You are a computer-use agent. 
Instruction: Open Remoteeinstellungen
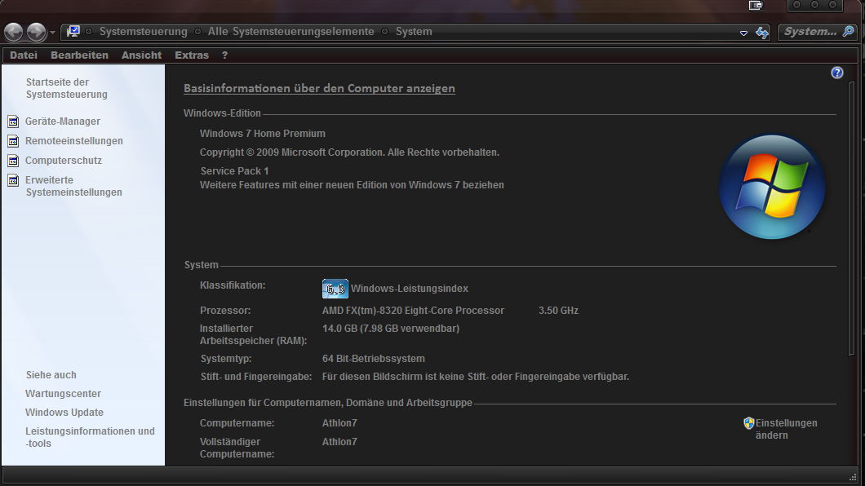coord(74,141)
